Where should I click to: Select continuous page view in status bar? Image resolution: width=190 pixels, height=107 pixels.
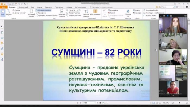click(x=154, y=103)
